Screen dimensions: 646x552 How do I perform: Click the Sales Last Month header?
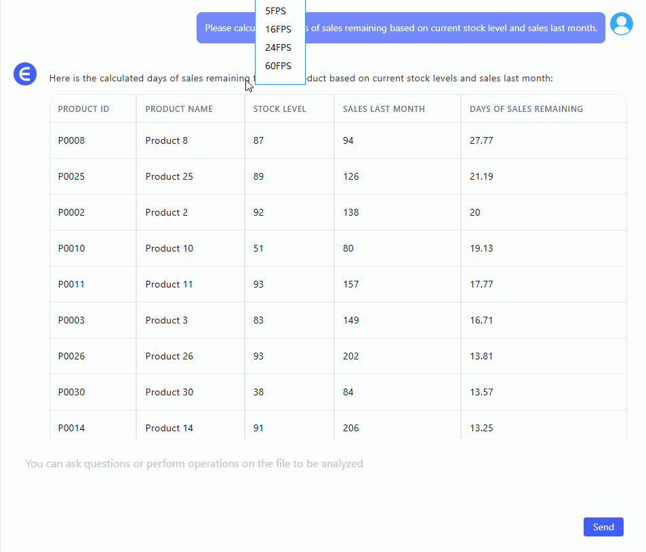(x=384, y=109)
